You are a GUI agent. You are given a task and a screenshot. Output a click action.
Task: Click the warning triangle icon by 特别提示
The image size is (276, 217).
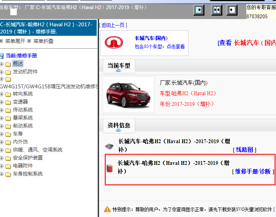[107, 209]
